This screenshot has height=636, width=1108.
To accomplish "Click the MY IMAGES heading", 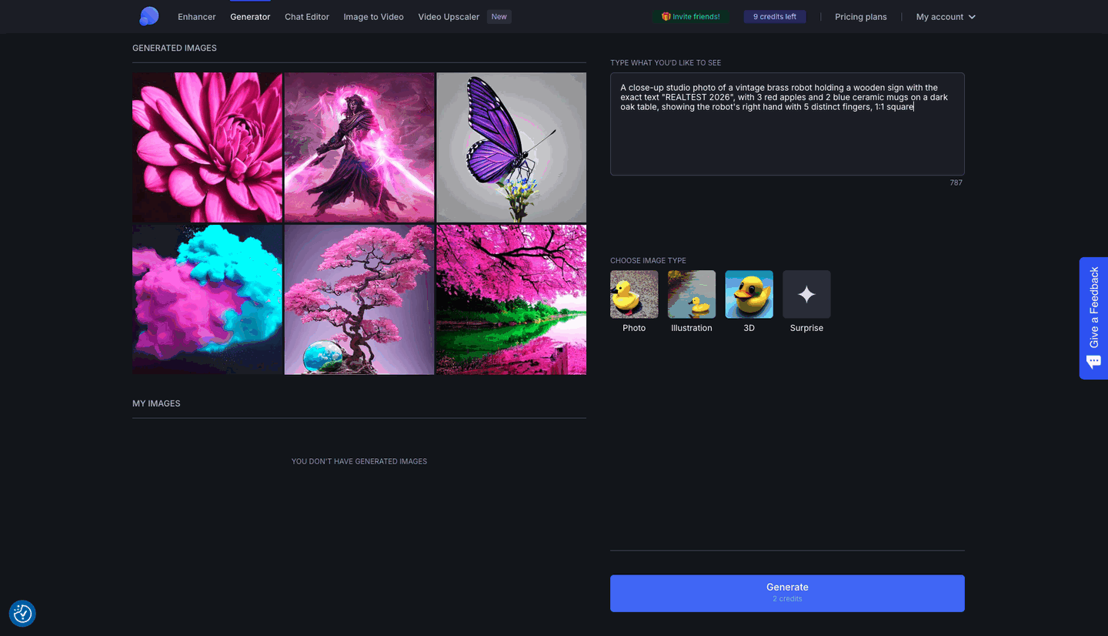I will [156, 403].
